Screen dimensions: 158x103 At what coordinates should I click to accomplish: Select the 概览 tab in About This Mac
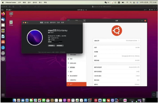[42, 22]
